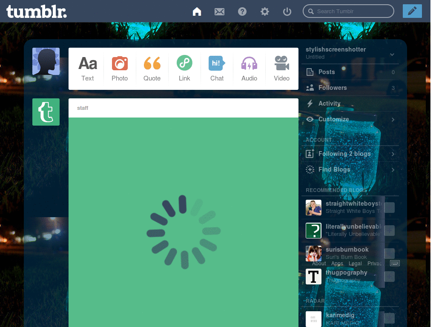Open the About footer link
This screenshot has height=327, width=436.
click(319, 263)
